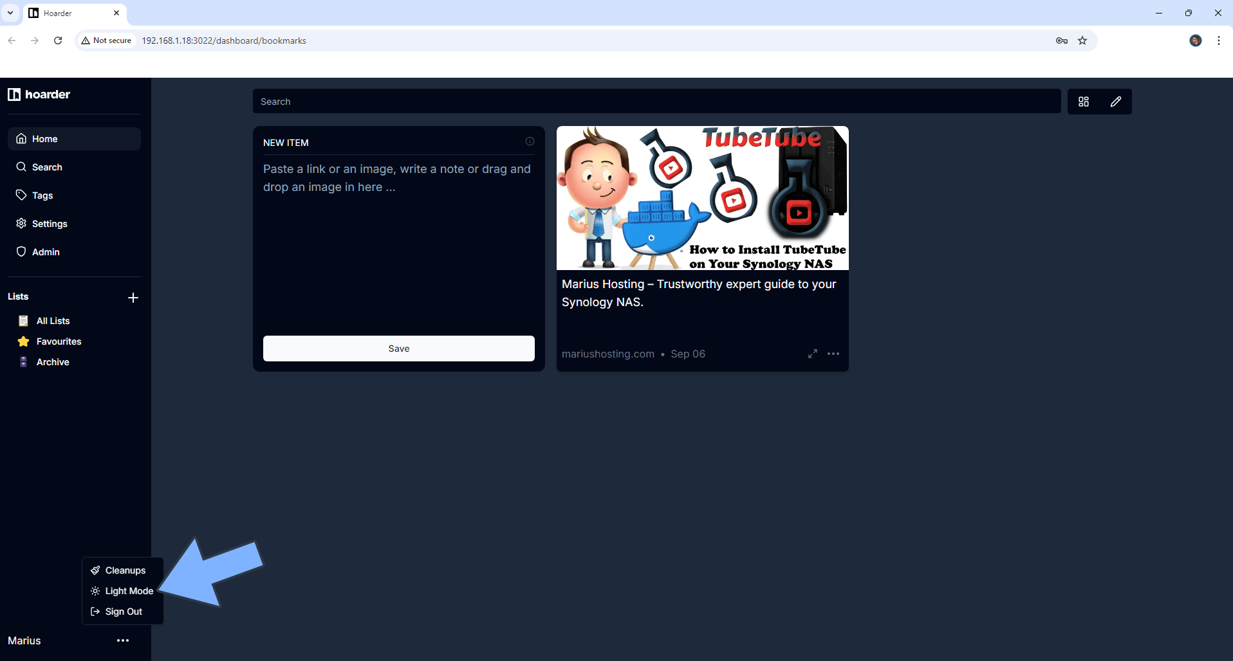Toggle user menu with Marius ellipsis
This screenshot has height=661, width=1233.
point(123,640)
